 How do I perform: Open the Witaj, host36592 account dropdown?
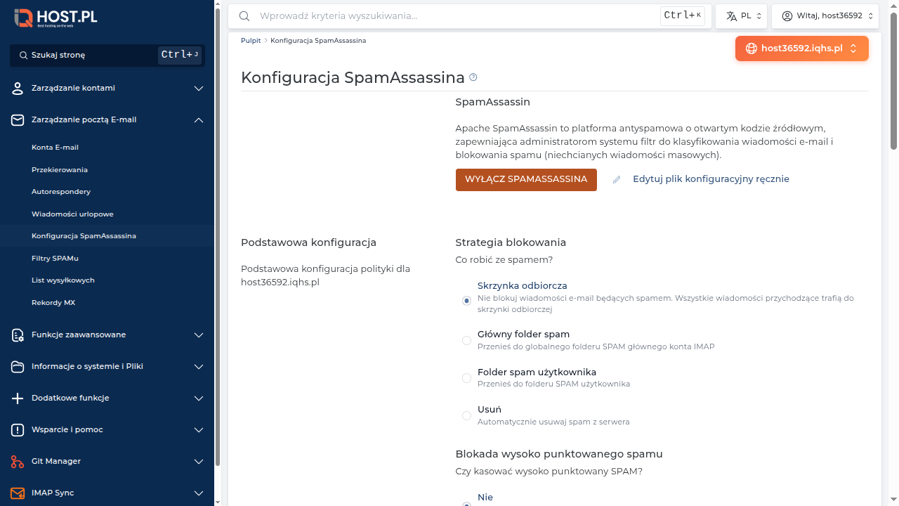pyautogui.click(x=825, y=16)
